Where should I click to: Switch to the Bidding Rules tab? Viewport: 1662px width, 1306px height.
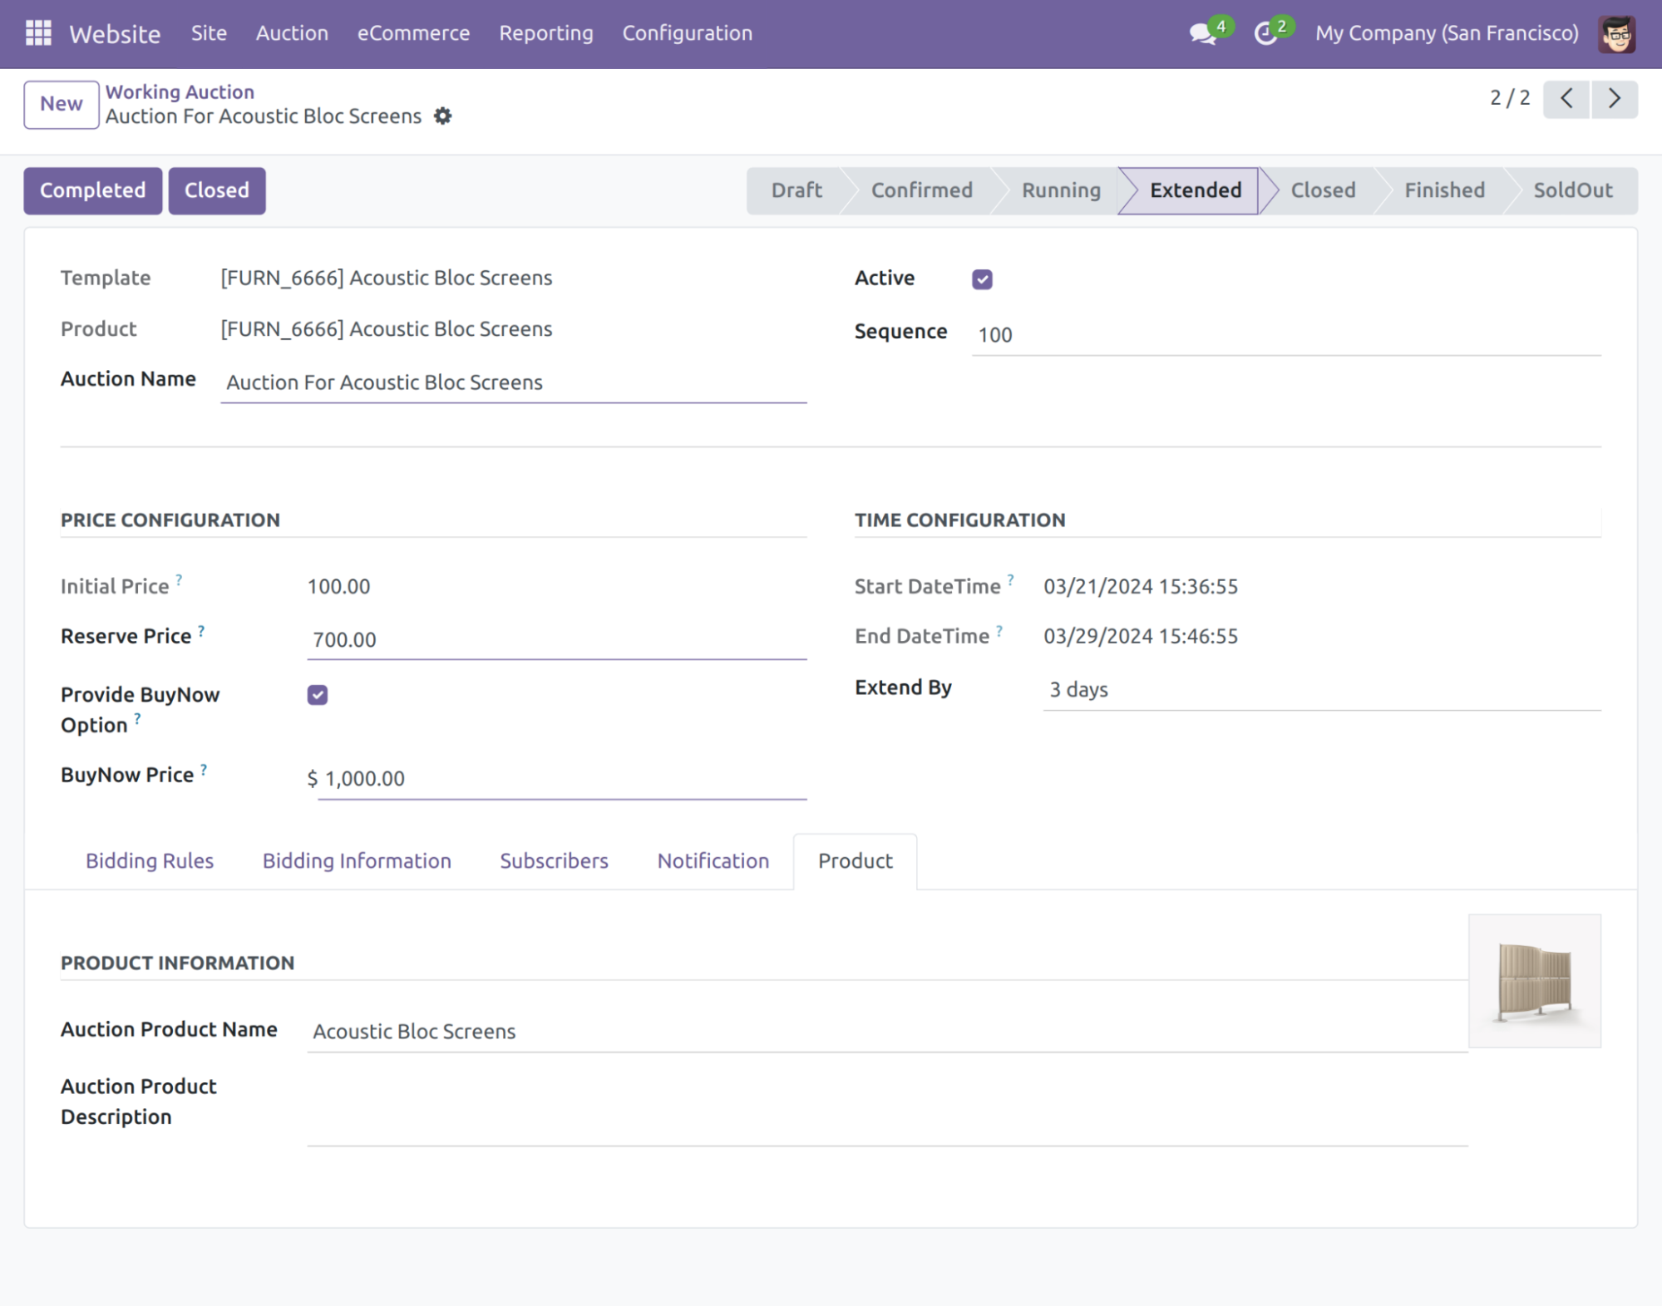coord(150,861)
